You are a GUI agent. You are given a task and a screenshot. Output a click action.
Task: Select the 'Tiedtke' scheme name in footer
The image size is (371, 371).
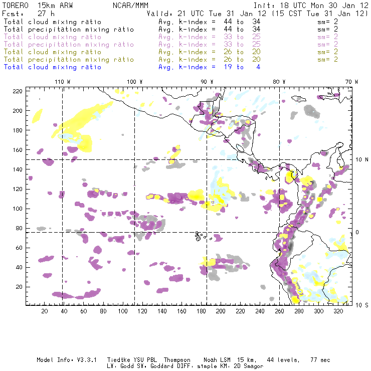[118, 360]
